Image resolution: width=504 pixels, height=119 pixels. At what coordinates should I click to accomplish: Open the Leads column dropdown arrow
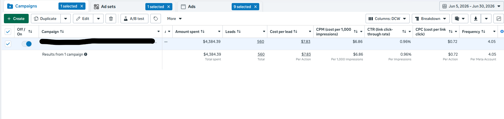(x=264, y=32)
